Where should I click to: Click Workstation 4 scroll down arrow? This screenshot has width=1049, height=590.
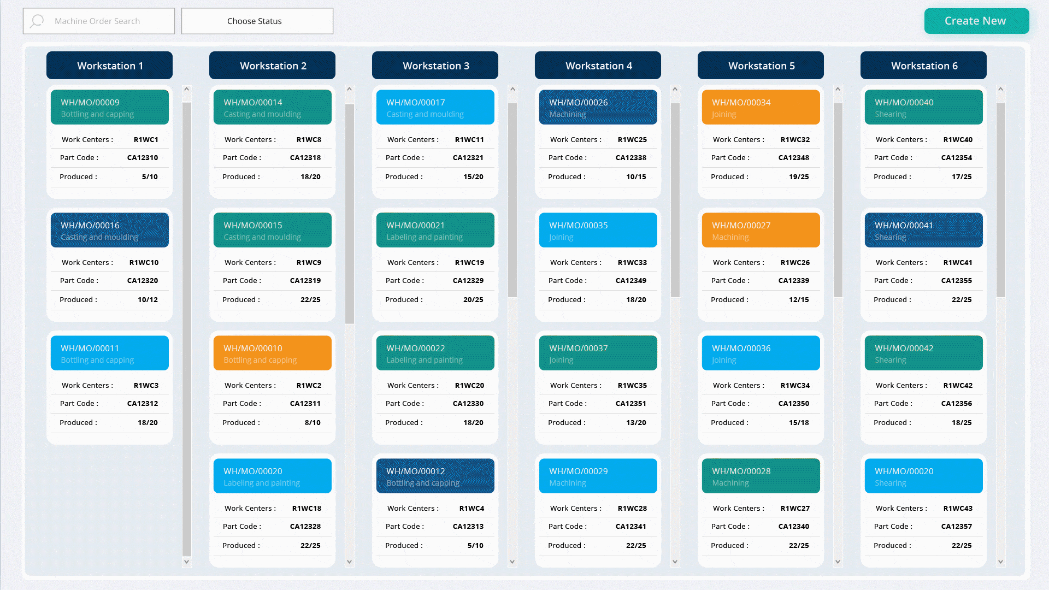click(x=675, y=562)
